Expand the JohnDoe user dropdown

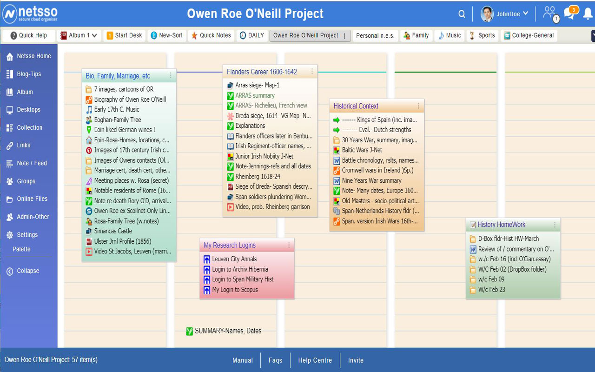pyautogui.click(x=526, y=13)
